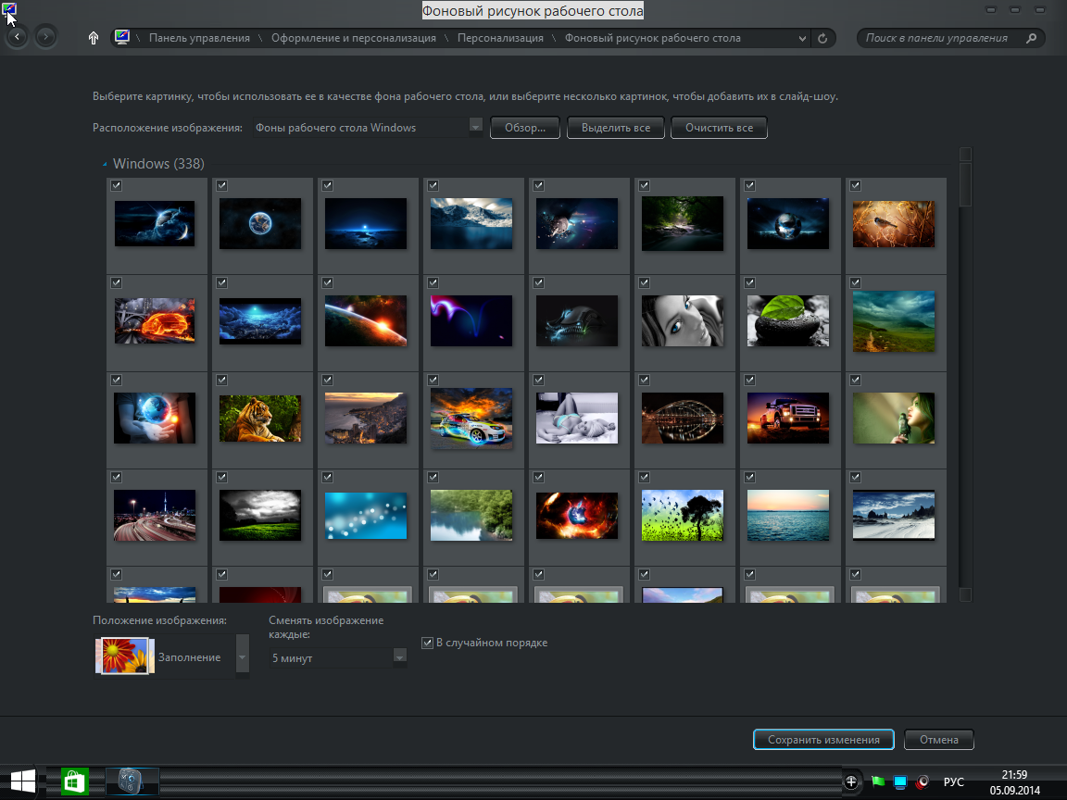Viewport: 1067px width, 800px height.
Task: Expand the 'Заполнение' picture position dropdown
Action: pyautogui.click(x=243, y=657)
